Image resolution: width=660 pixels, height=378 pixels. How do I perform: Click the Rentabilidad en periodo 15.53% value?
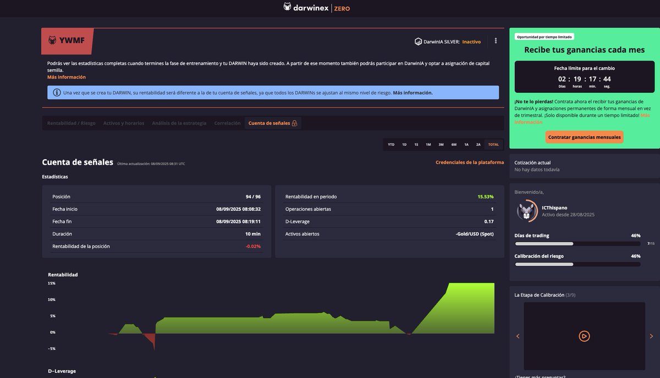pos(486,197)
